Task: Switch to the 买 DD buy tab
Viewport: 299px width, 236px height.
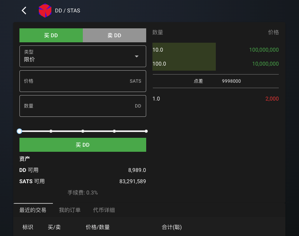Action: (x=51, y=35)
